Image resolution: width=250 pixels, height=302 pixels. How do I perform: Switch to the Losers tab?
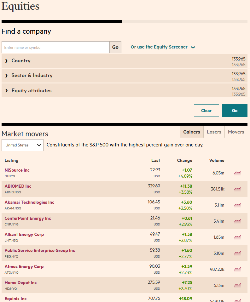coord(214,132)
